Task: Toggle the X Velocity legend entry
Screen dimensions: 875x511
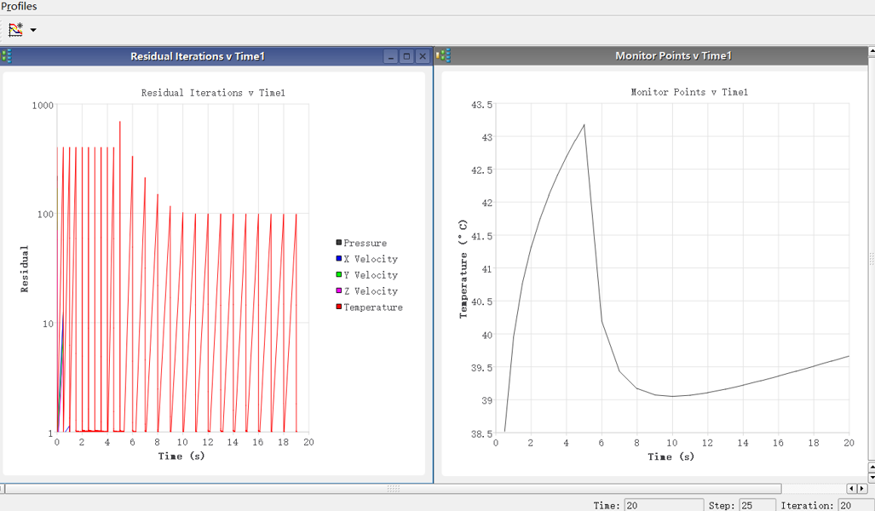Action: coord(370,259)
